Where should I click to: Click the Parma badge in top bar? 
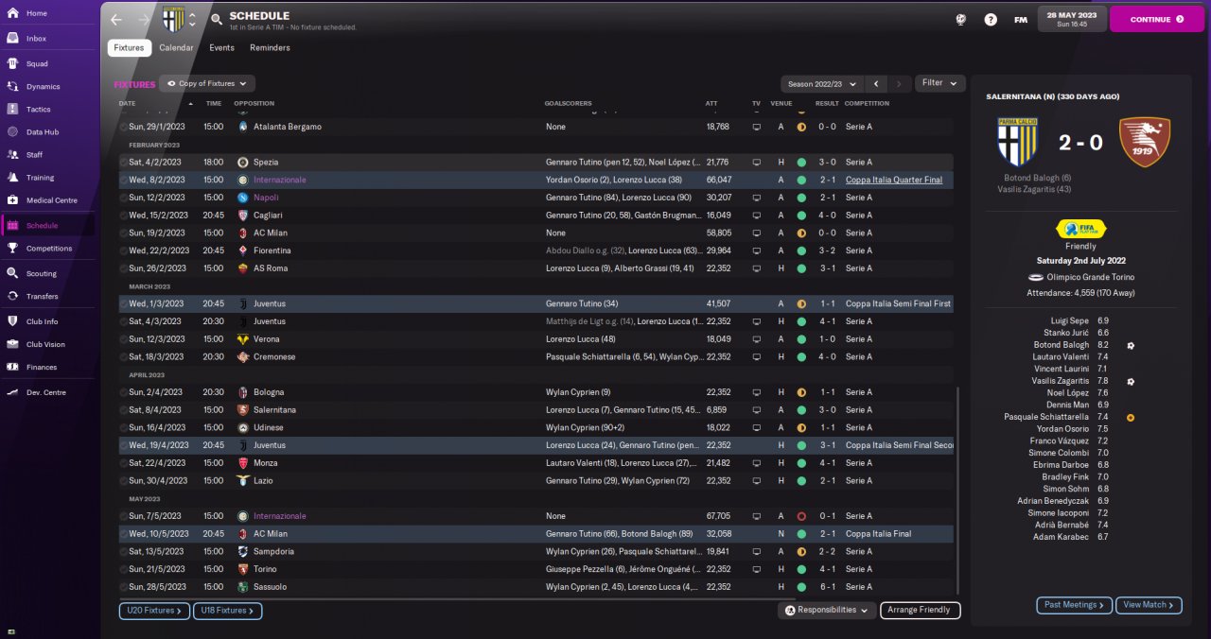pos(172,19)
